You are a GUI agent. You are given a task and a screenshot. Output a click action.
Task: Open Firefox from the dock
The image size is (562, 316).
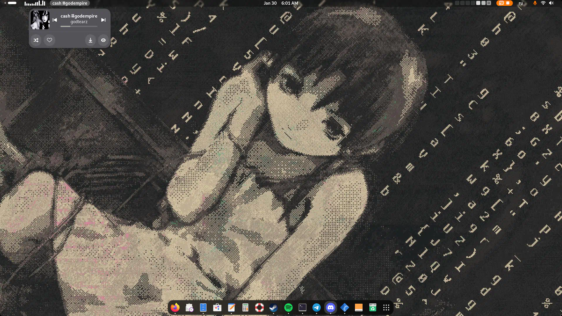click(x=175, y=307)
